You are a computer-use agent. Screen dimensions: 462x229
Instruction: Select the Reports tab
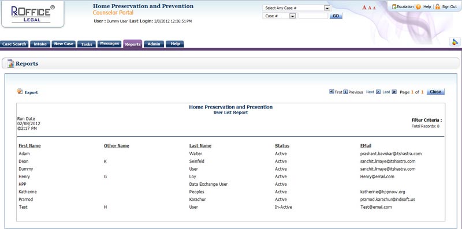133,44
